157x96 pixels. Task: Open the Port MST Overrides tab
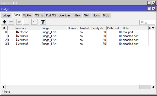pos(58,15)
